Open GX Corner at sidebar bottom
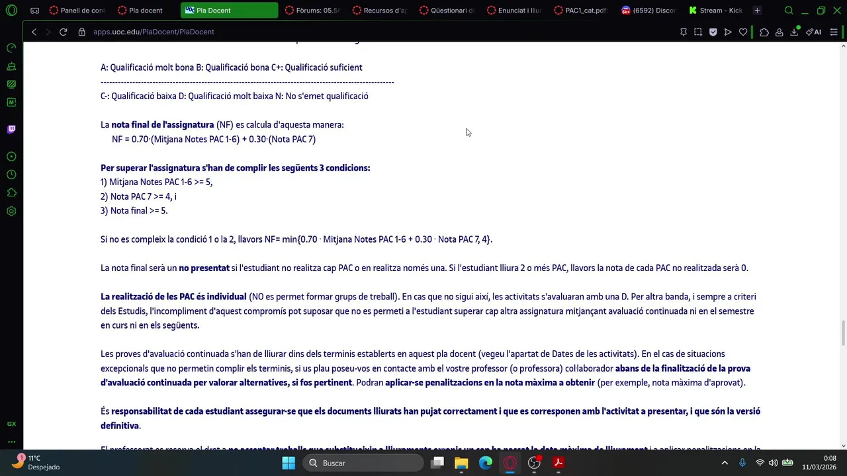The height and width of the screenshot is (476, 847). [11, 424]
